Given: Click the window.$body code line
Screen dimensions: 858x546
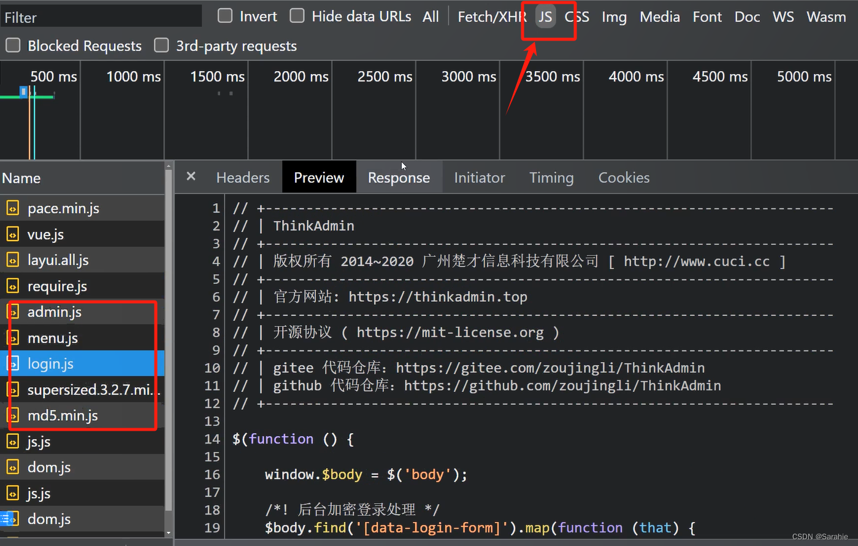Looking at the screenshot, I should [x=366, y=475].
